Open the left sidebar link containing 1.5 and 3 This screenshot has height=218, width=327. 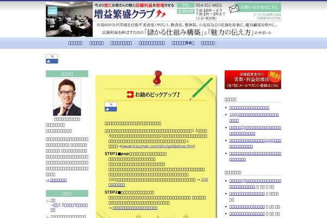(x=69, y=207)
